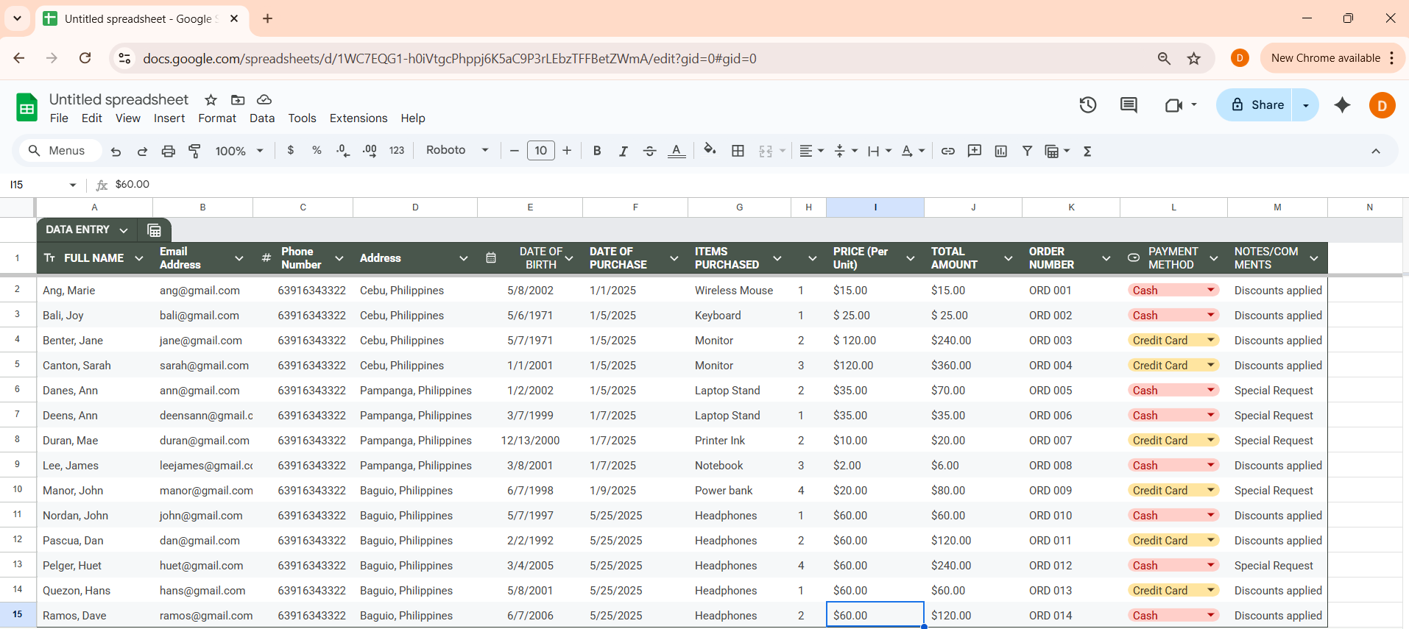
Task: Expand the Roboto font dropdown
Action: 456,150
